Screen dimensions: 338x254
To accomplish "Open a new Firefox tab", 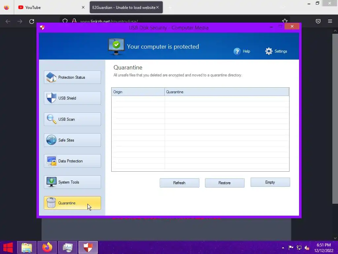I will (x=170, y=8).
